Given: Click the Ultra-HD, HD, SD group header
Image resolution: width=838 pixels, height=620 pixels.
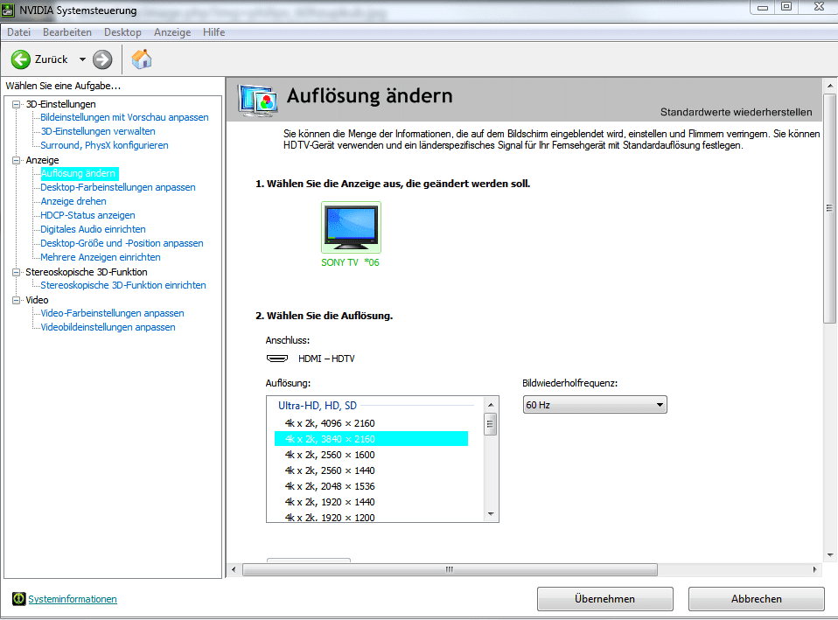Looking at the screenshot, I should coord(318,405).
